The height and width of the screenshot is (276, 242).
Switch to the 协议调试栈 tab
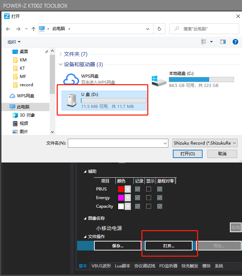(145, 266)
